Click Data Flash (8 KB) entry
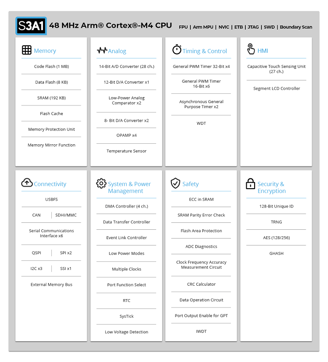This screenshot has width=328, height=362. [x=51, y=82]
